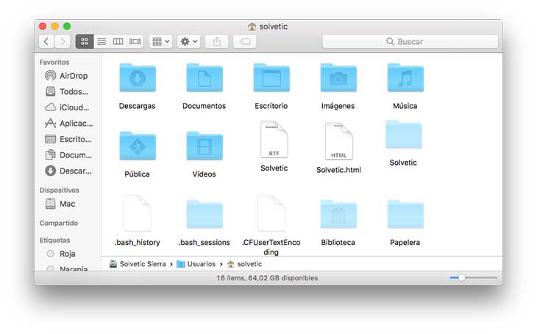Select the Solvetic RTF file
Image resolution: width=537 pixels, height=334 pixels.
click(274, 140)
